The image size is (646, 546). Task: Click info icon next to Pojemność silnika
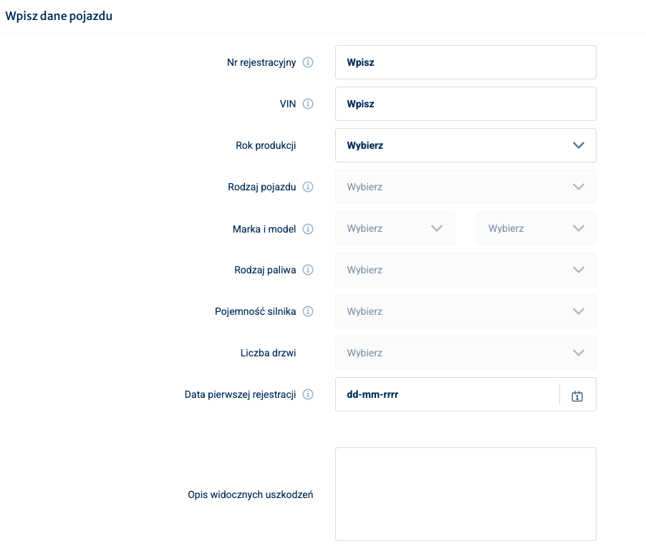[308, 311]
